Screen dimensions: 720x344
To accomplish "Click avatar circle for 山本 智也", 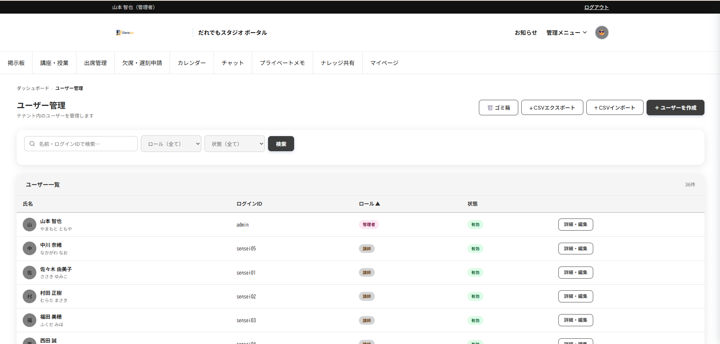I will coord(30,225).
